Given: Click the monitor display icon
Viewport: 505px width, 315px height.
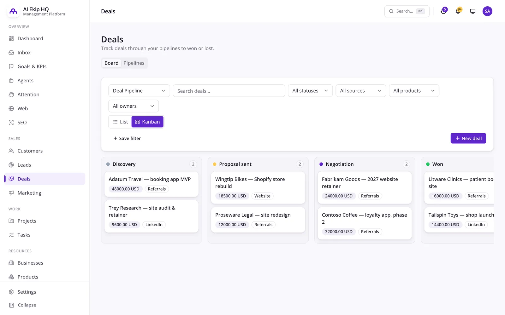Looking at the screenshot, I should pos(472,11).
